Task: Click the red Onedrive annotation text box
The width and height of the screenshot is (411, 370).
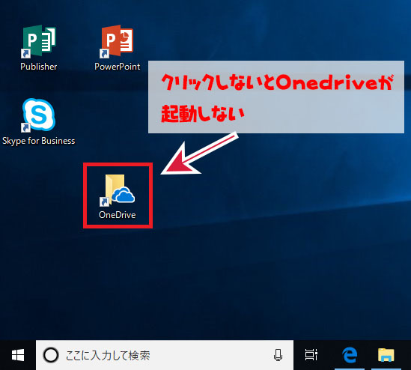Action: click(276, 97)
